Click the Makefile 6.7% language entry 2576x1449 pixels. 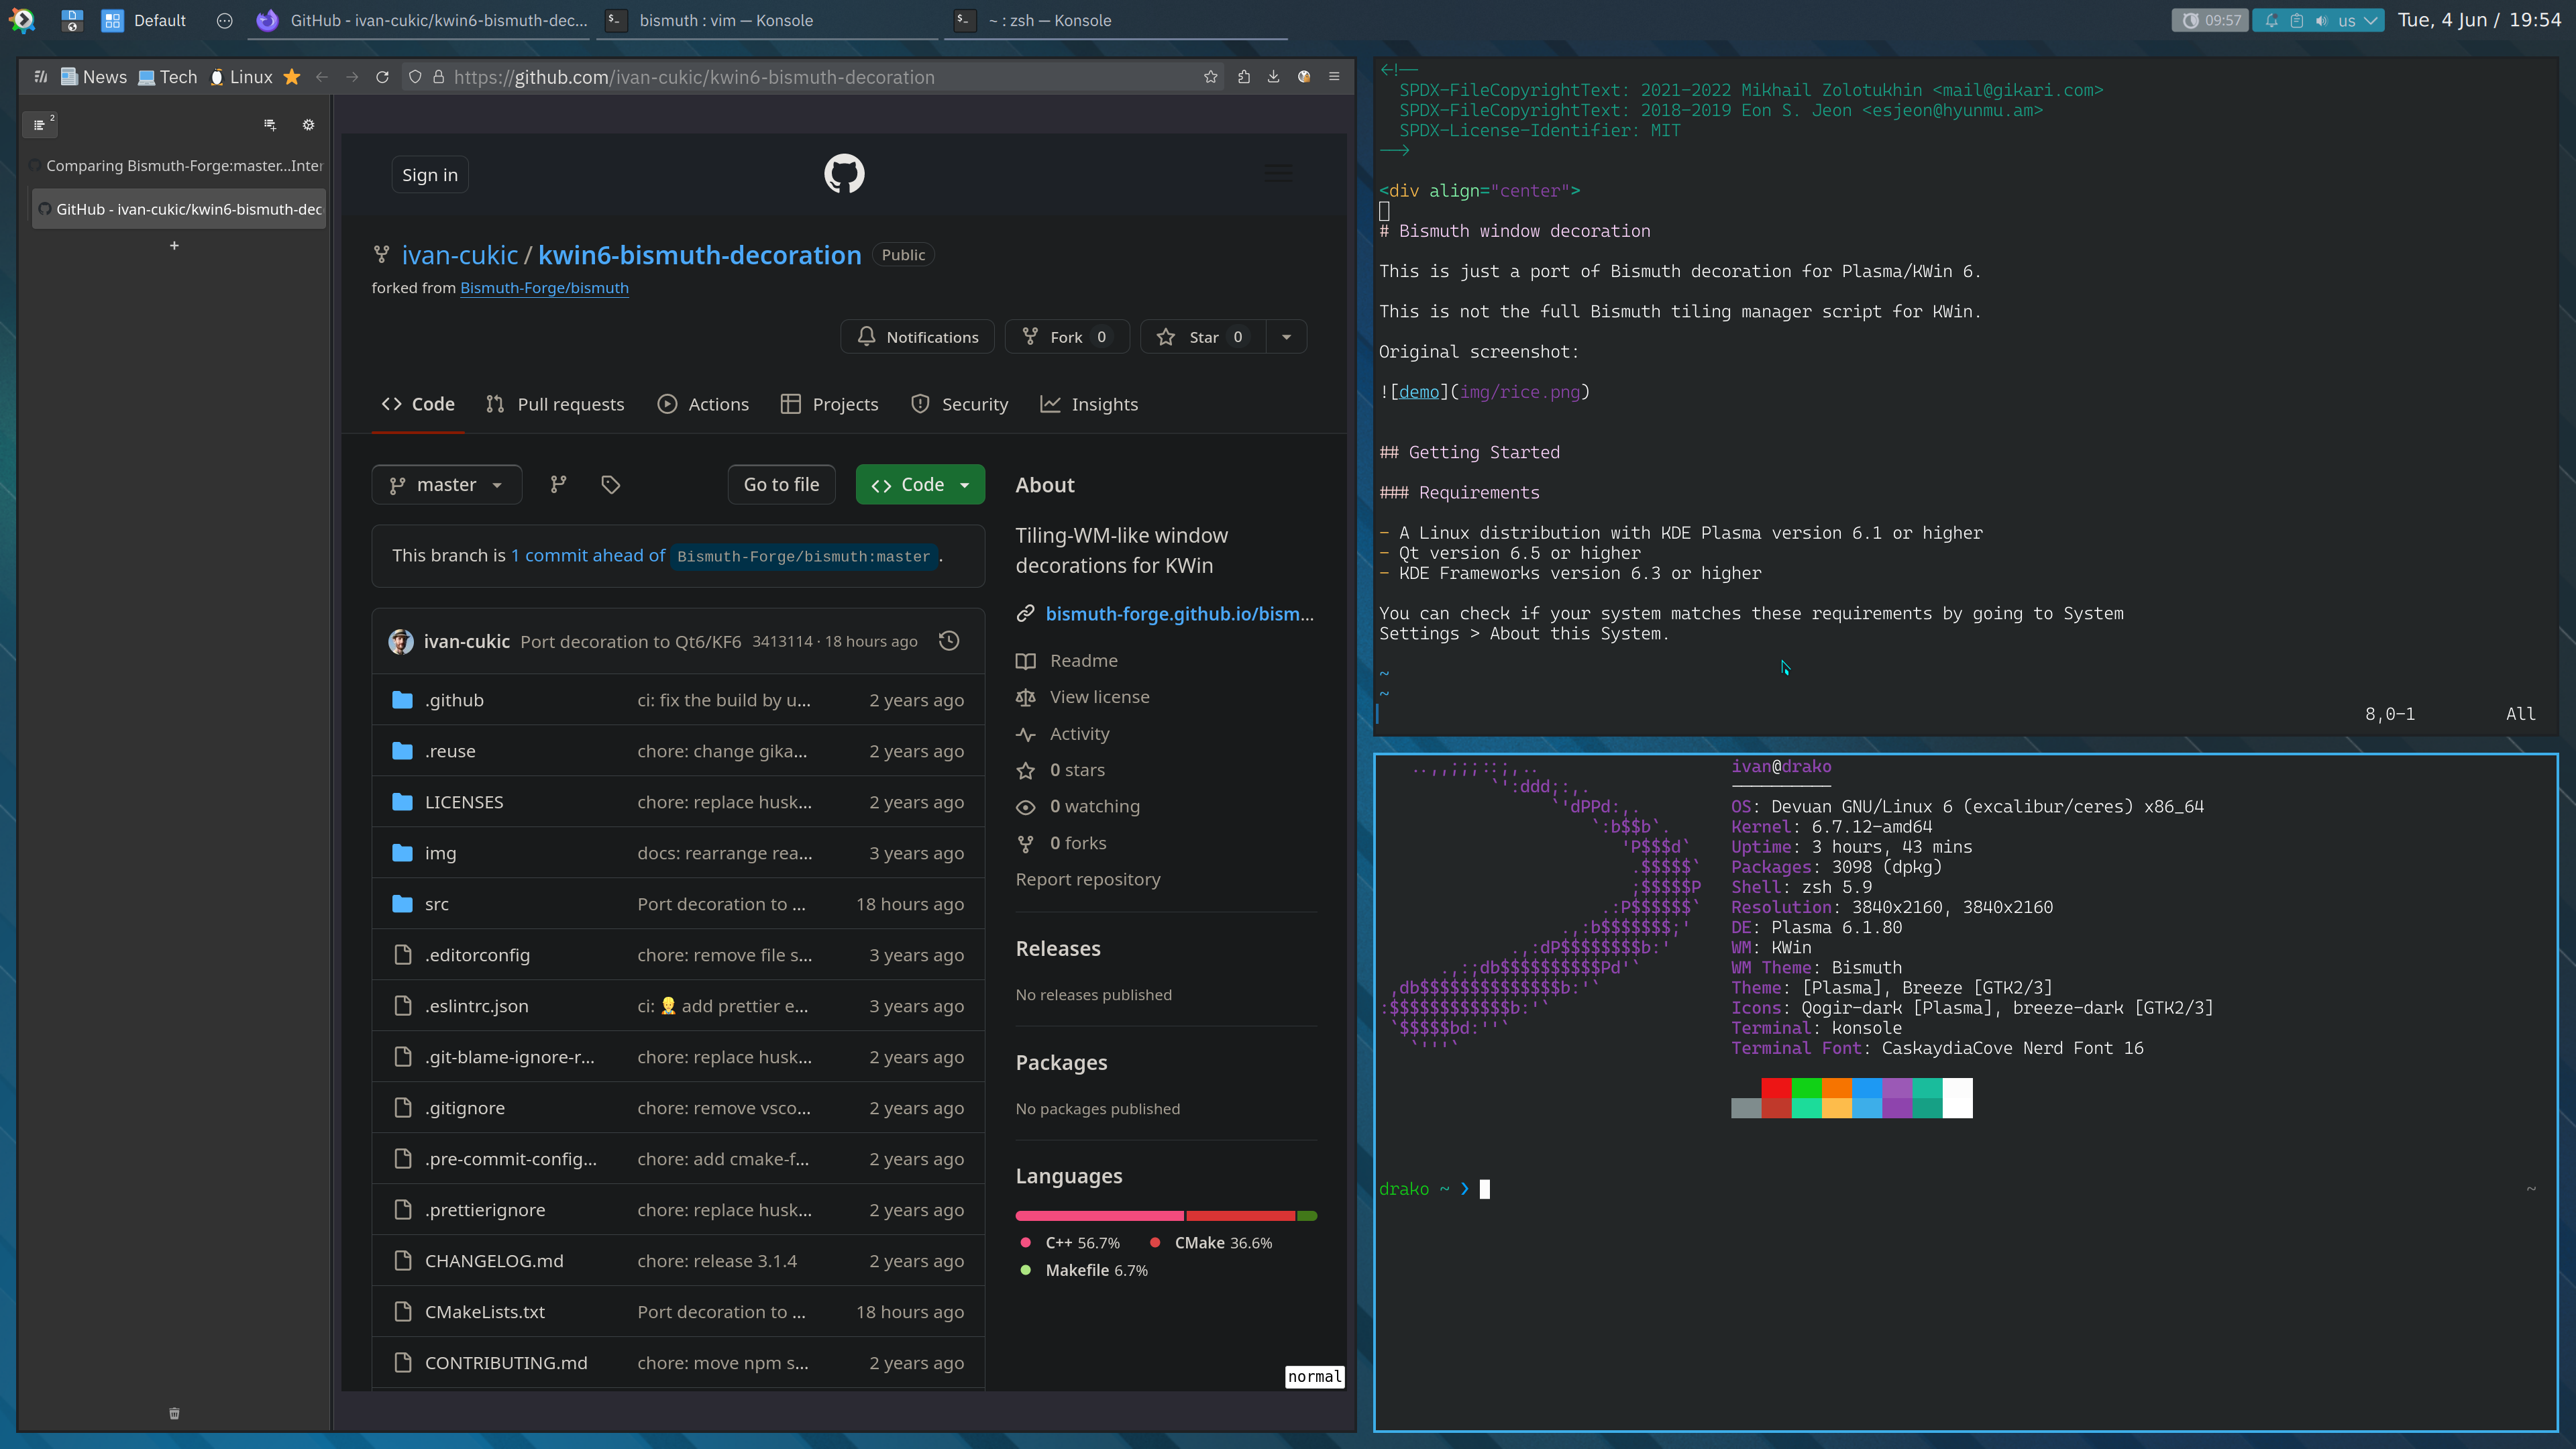[1083, 1270]
